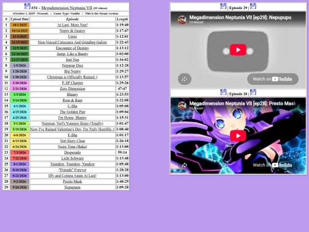Open the Nepupupu video title link in the embed
The image size is (309, 232).
point(240,17)
